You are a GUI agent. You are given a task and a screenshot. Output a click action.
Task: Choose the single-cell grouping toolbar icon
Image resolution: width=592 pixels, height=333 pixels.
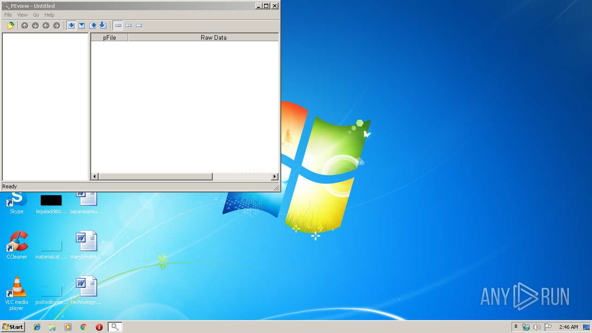(139, 25)
